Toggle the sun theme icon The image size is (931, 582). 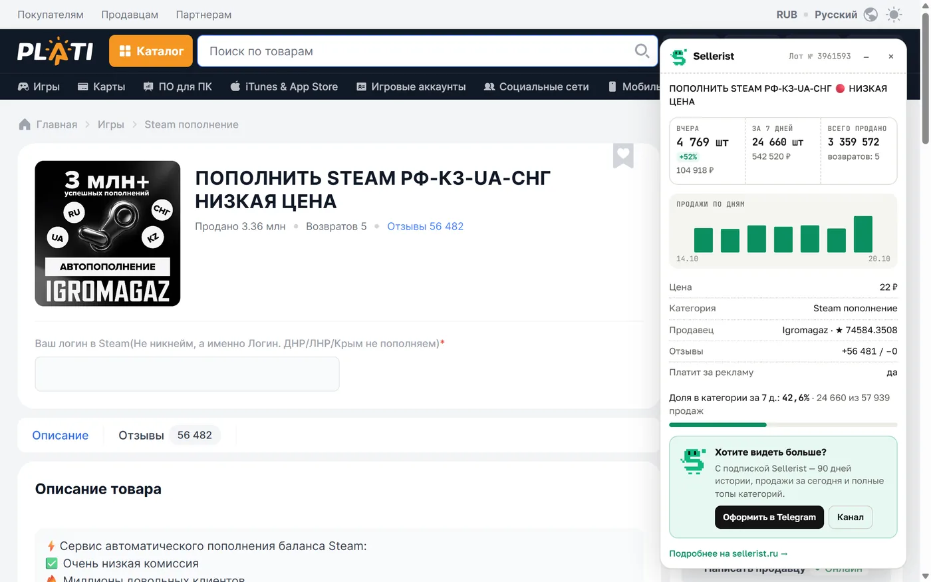894,15
